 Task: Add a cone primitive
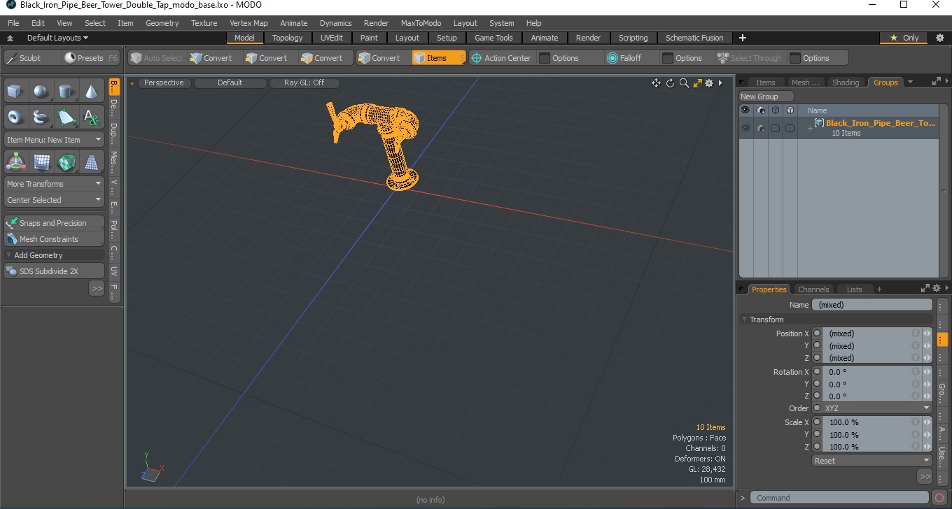91,91
